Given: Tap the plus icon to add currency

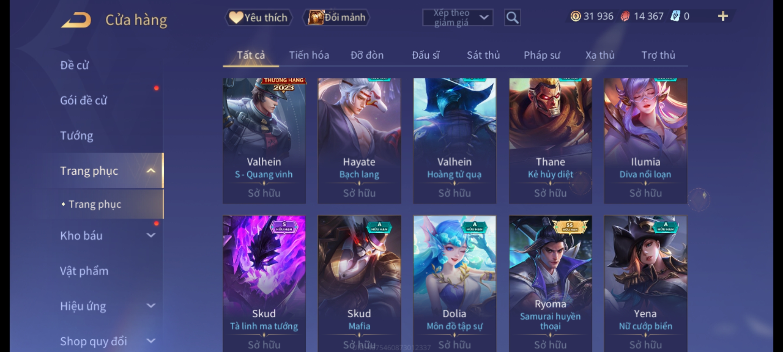Looking at the screenshot, I should [723, 16].
